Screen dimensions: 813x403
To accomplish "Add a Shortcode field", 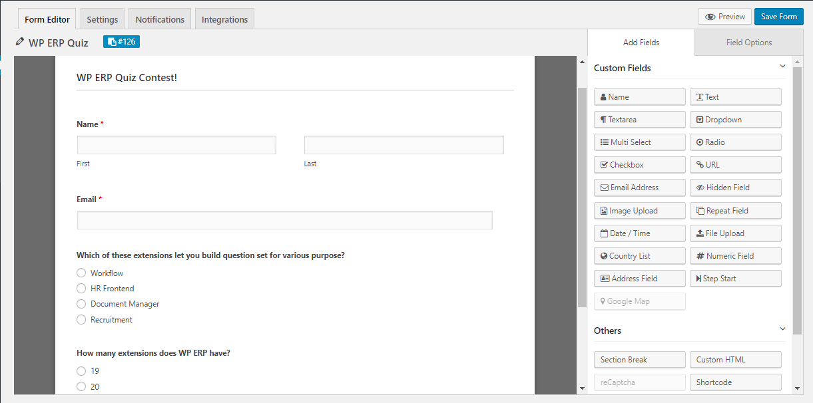I will point(735,382).
